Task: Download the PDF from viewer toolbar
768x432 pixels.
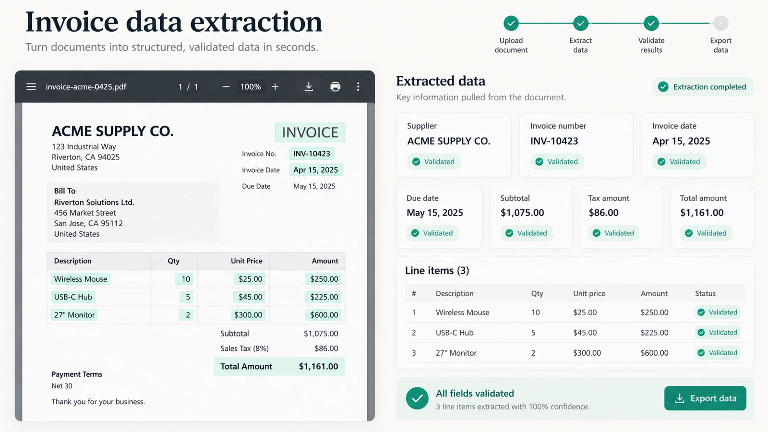Action: [309, 87]
